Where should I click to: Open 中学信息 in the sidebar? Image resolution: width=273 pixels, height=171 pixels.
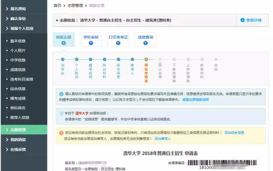tap(18, 60)
